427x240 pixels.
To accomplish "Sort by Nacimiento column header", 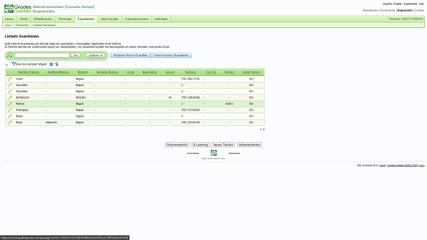I will pos(149,72).
